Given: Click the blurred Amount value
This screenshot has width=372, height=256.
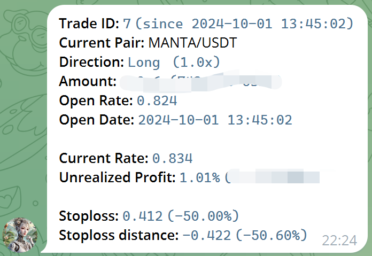Looking at the screenshot, I should click(201, 81).
